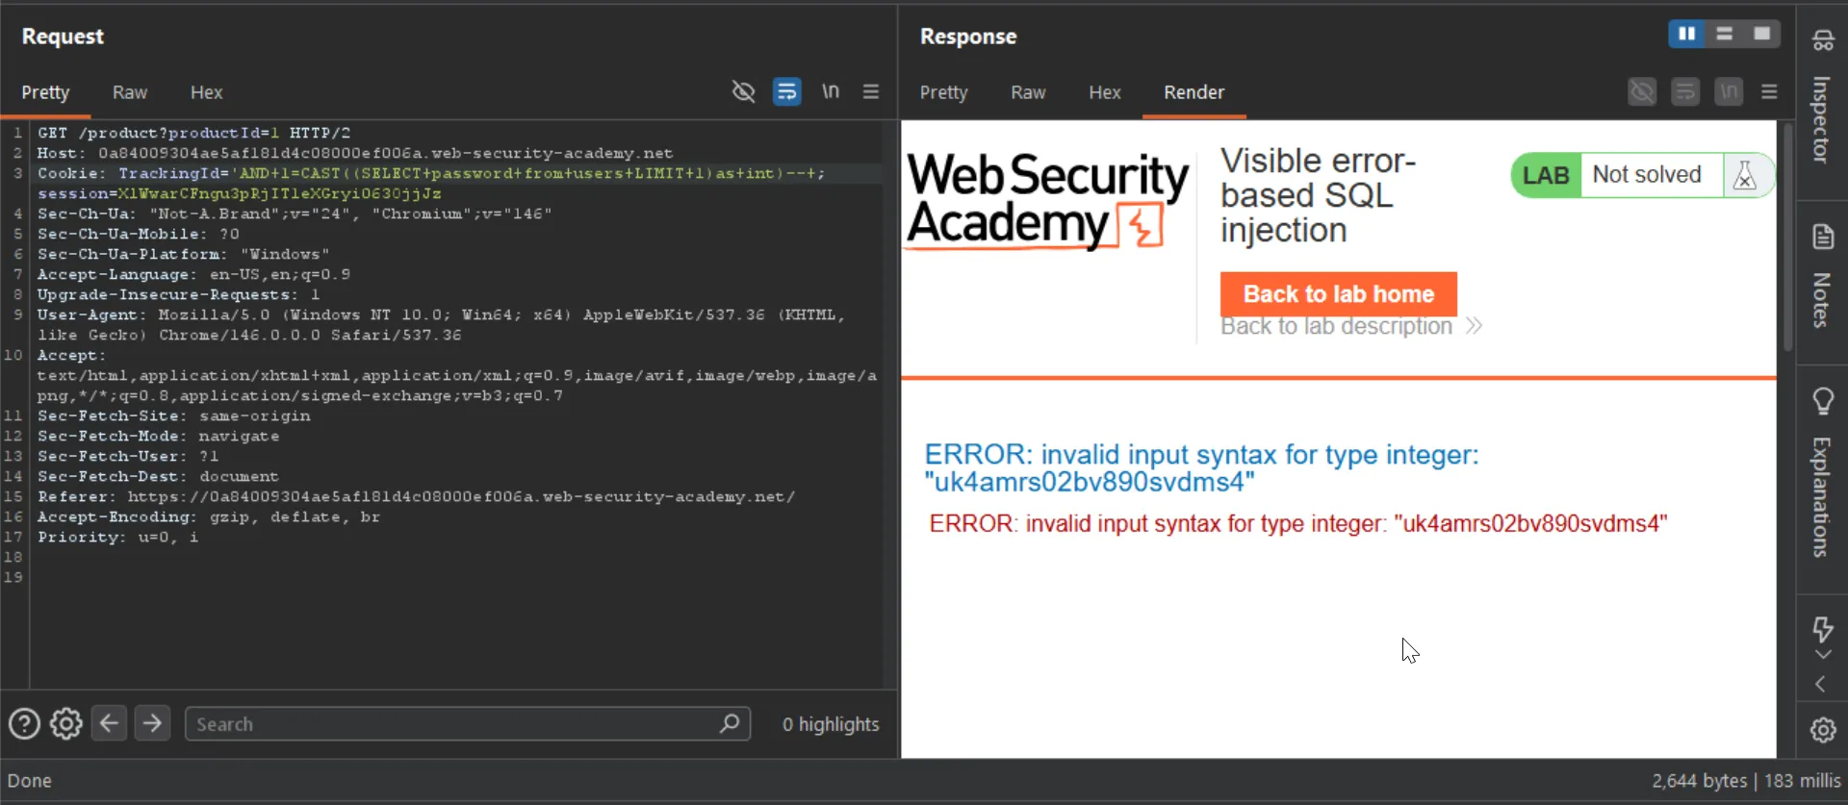This screenshot has height=805, width=1848.
Task: Expand the side panel down chevron
Action: (x=1822, y=655)
